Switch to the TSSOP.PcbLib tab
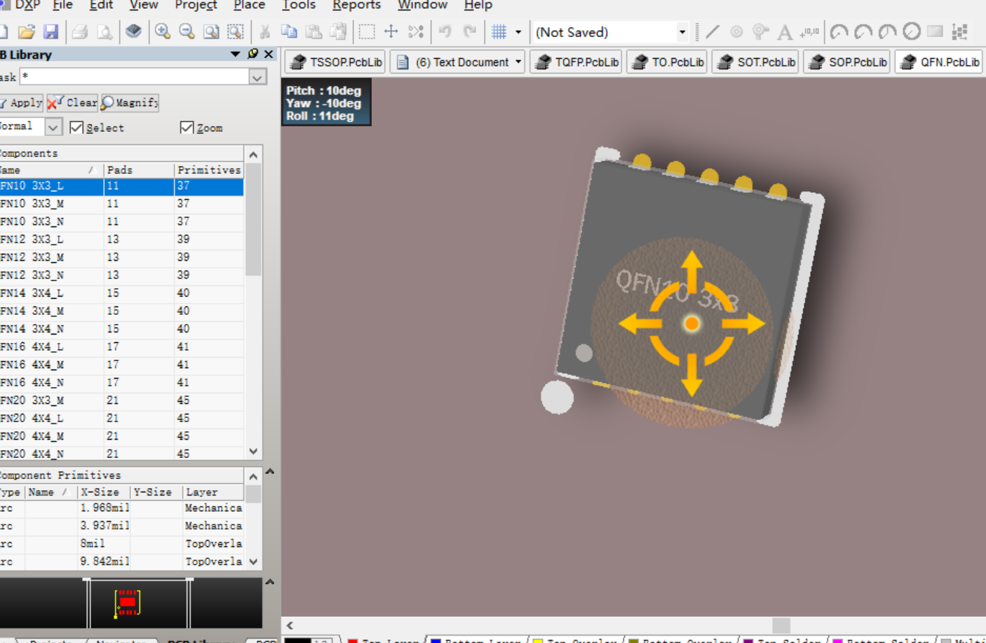 pyautogui.click(x=335, y=62)
